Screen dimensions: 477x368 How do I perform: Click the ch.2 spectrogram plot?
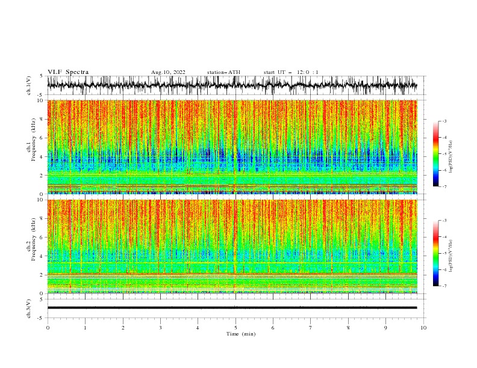point(232,247)
